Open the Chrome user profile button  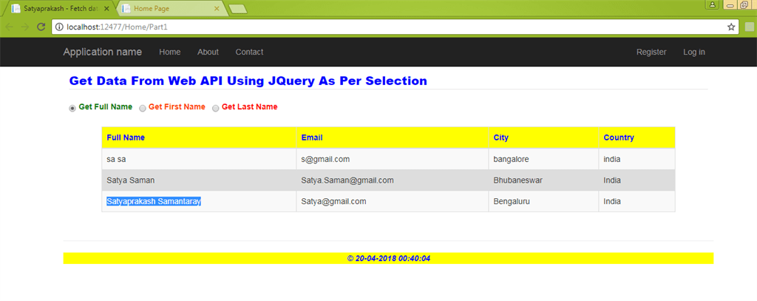(x=712, y=5)
